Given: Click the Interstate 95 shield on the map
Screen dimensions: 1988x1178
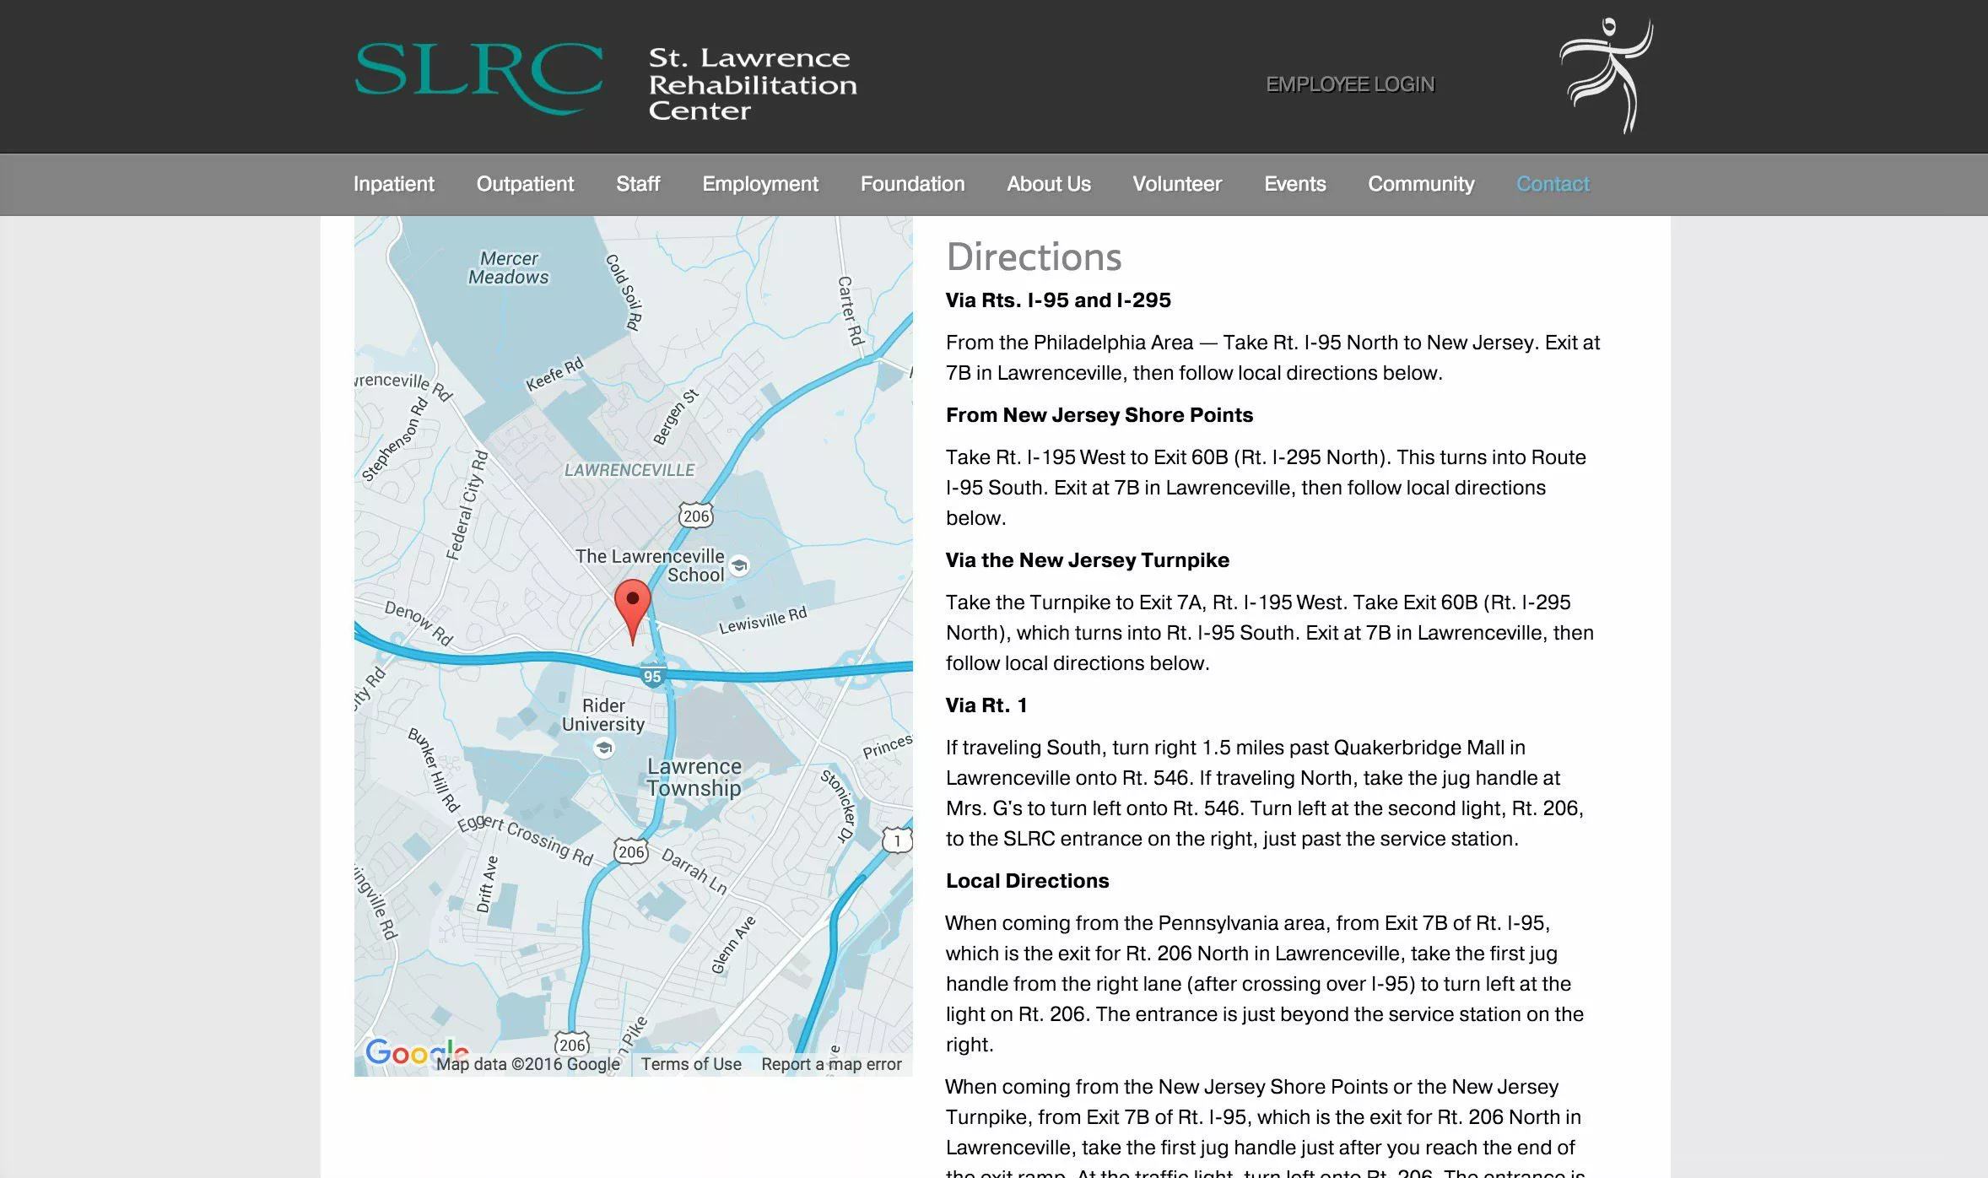Looking at the screenshot, I should coord(651,675).
